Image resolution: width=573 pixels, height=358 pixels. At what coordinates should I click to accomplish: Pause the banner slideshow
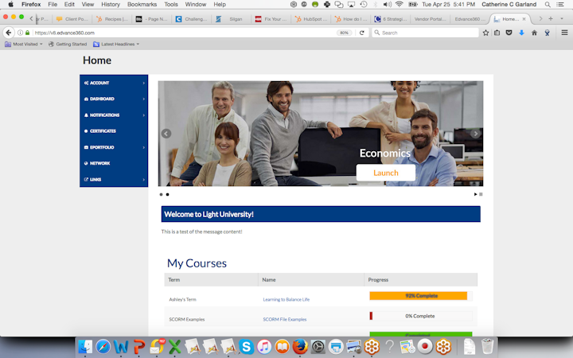pos(481,194)
